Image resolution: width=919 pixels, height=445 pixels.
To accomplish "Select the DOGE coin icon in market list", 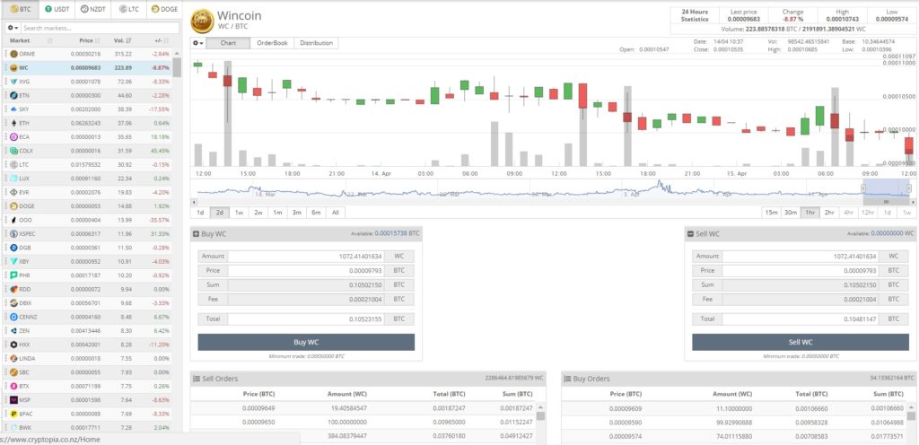I will click(13, 206).
